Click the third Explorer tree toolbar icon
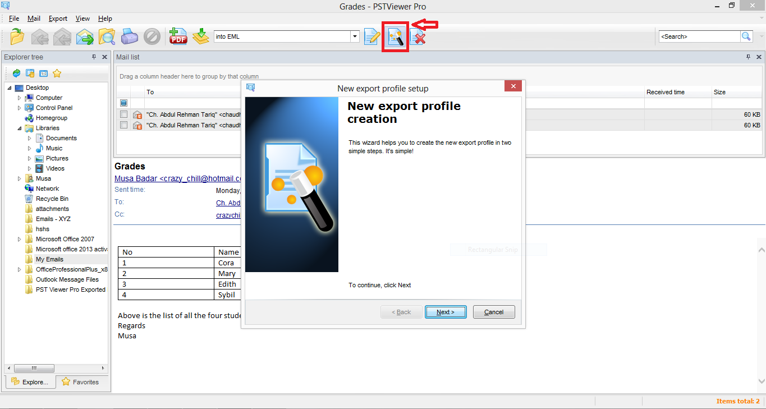766x409 pixels. coord(43,73)
